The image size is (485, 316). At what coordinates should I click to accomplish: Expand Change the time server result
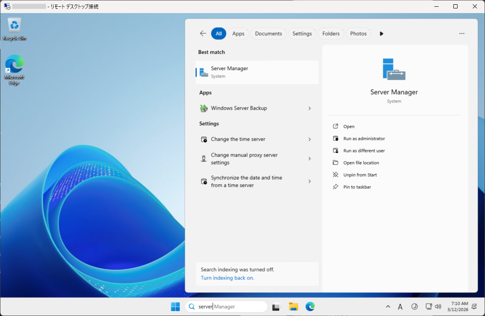coord(309,139)
